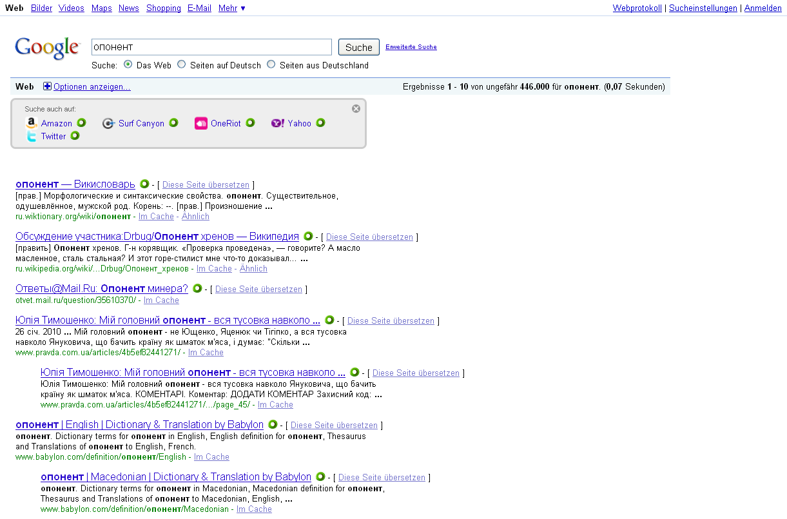The width and height of the screenshot is (787, 519).
Task: Click 'Im Cache' for babylon.com English result
Action: [211, 457]
